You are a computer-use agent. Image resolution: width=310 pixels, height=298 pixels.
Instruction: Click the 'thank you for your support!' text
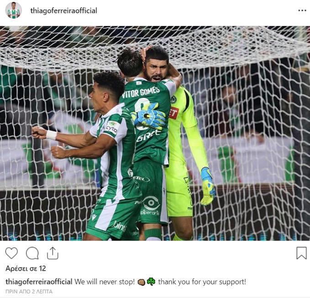(x=202, y=282)
